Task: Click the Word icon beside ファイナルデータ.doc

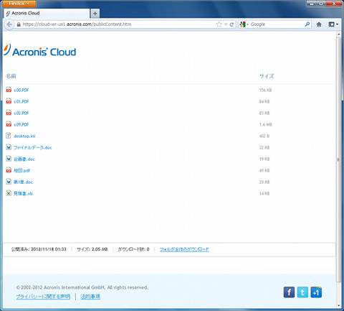Action: (x=9, y=147)
